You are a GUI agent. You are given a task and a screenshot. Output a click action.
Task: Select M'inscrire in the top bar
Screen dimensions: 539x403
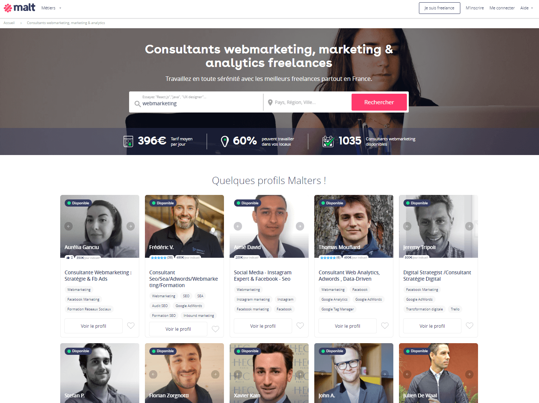[475, 8]
